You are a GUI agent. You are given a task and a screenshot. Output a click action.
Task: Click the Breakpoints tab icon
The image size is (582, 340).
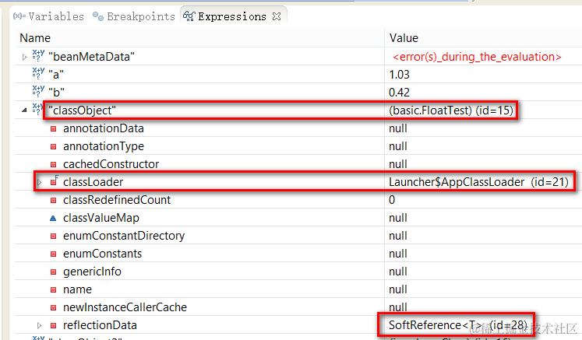pos(98,16)
